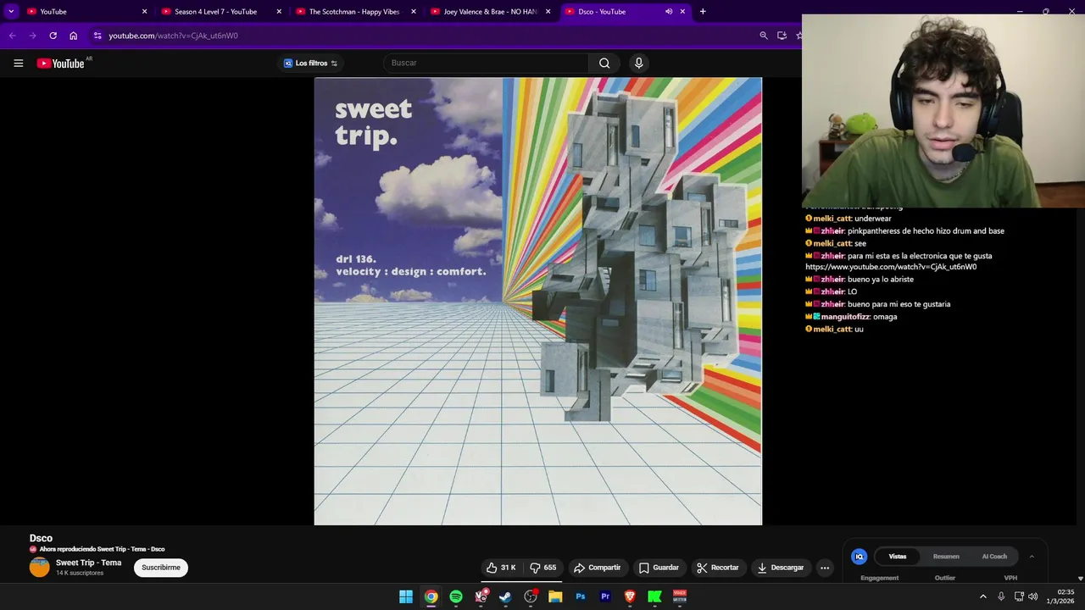Open Steam from the taskbar
Viewport: 1085px width, 610px height.
tap(505, 596)
